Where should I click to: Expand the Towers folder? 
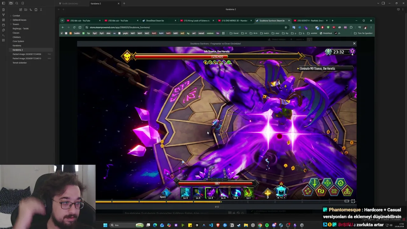16,24
